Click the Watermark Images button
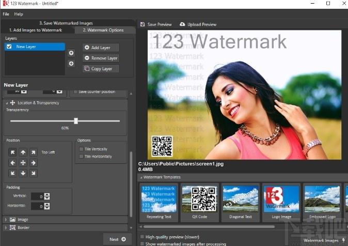The width and height of the screenshot is (348, 246). click(x=324, y=240)
